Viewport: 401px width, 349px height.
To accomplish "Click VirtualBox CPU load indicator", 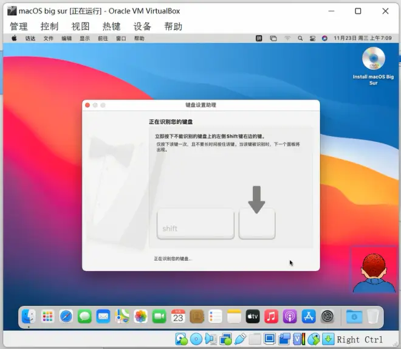I will [x=299, y=339].
